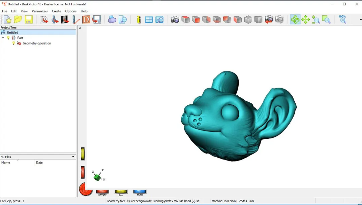Activate zoom in/out magnifier mode
Screen dimensions: 362x205
pyautogui.click(x=316, y=20)
